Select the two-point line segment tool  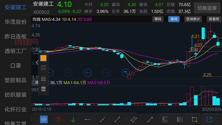[x=117, y=119]
